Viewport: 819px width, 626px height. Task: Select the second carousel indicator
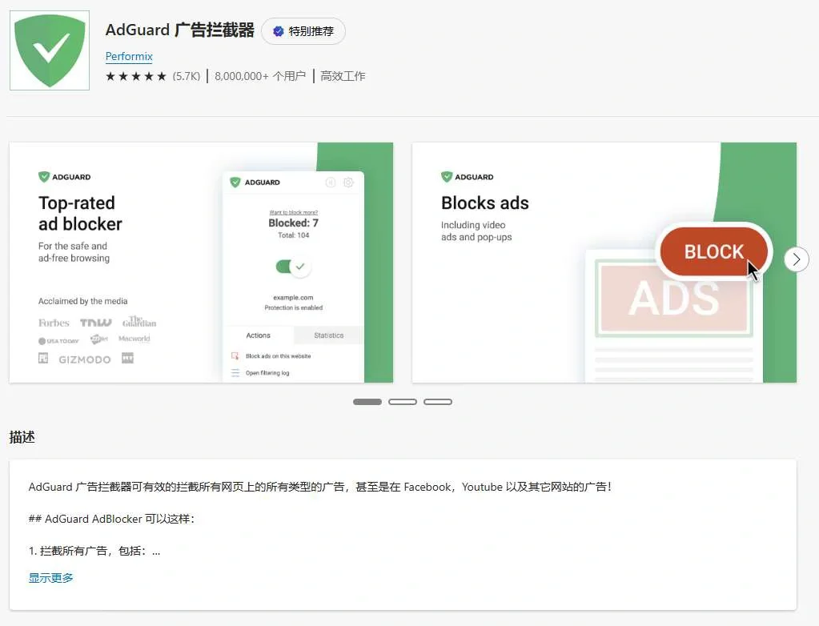pos(403,402)
